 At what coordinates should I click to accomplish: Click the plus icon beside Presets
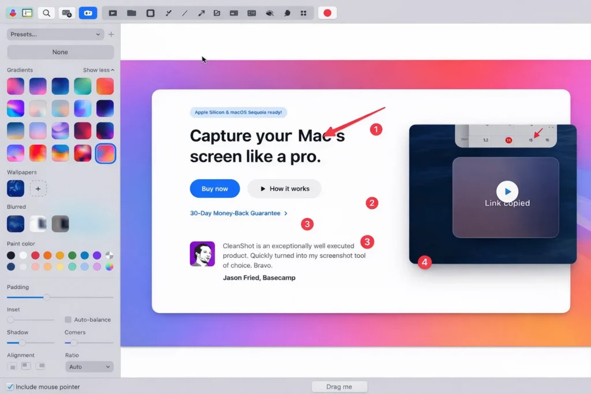[111, 35]
